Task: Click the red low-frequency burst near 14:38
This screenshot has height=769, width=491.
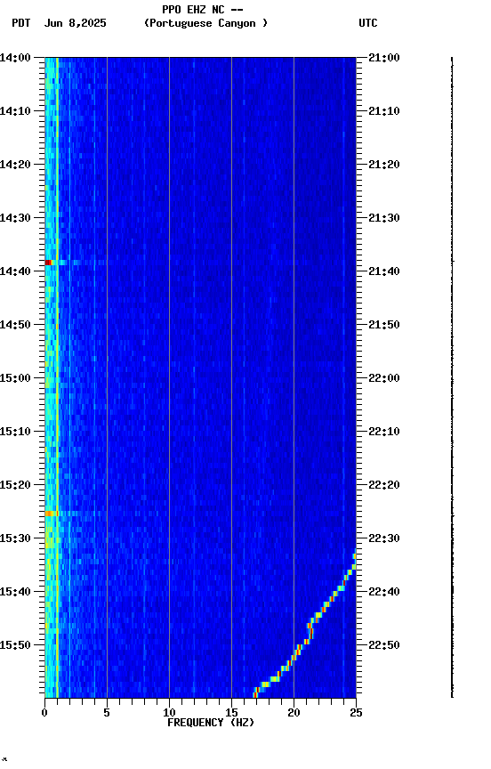Action: point(48,263)
